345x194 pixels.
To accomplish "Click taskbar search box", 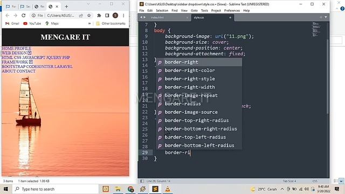I will 55,189.
